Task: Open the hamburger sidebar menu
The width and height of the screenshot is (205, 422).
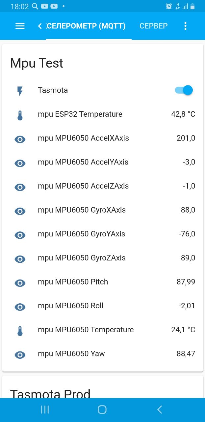Action: pos(20,26)
